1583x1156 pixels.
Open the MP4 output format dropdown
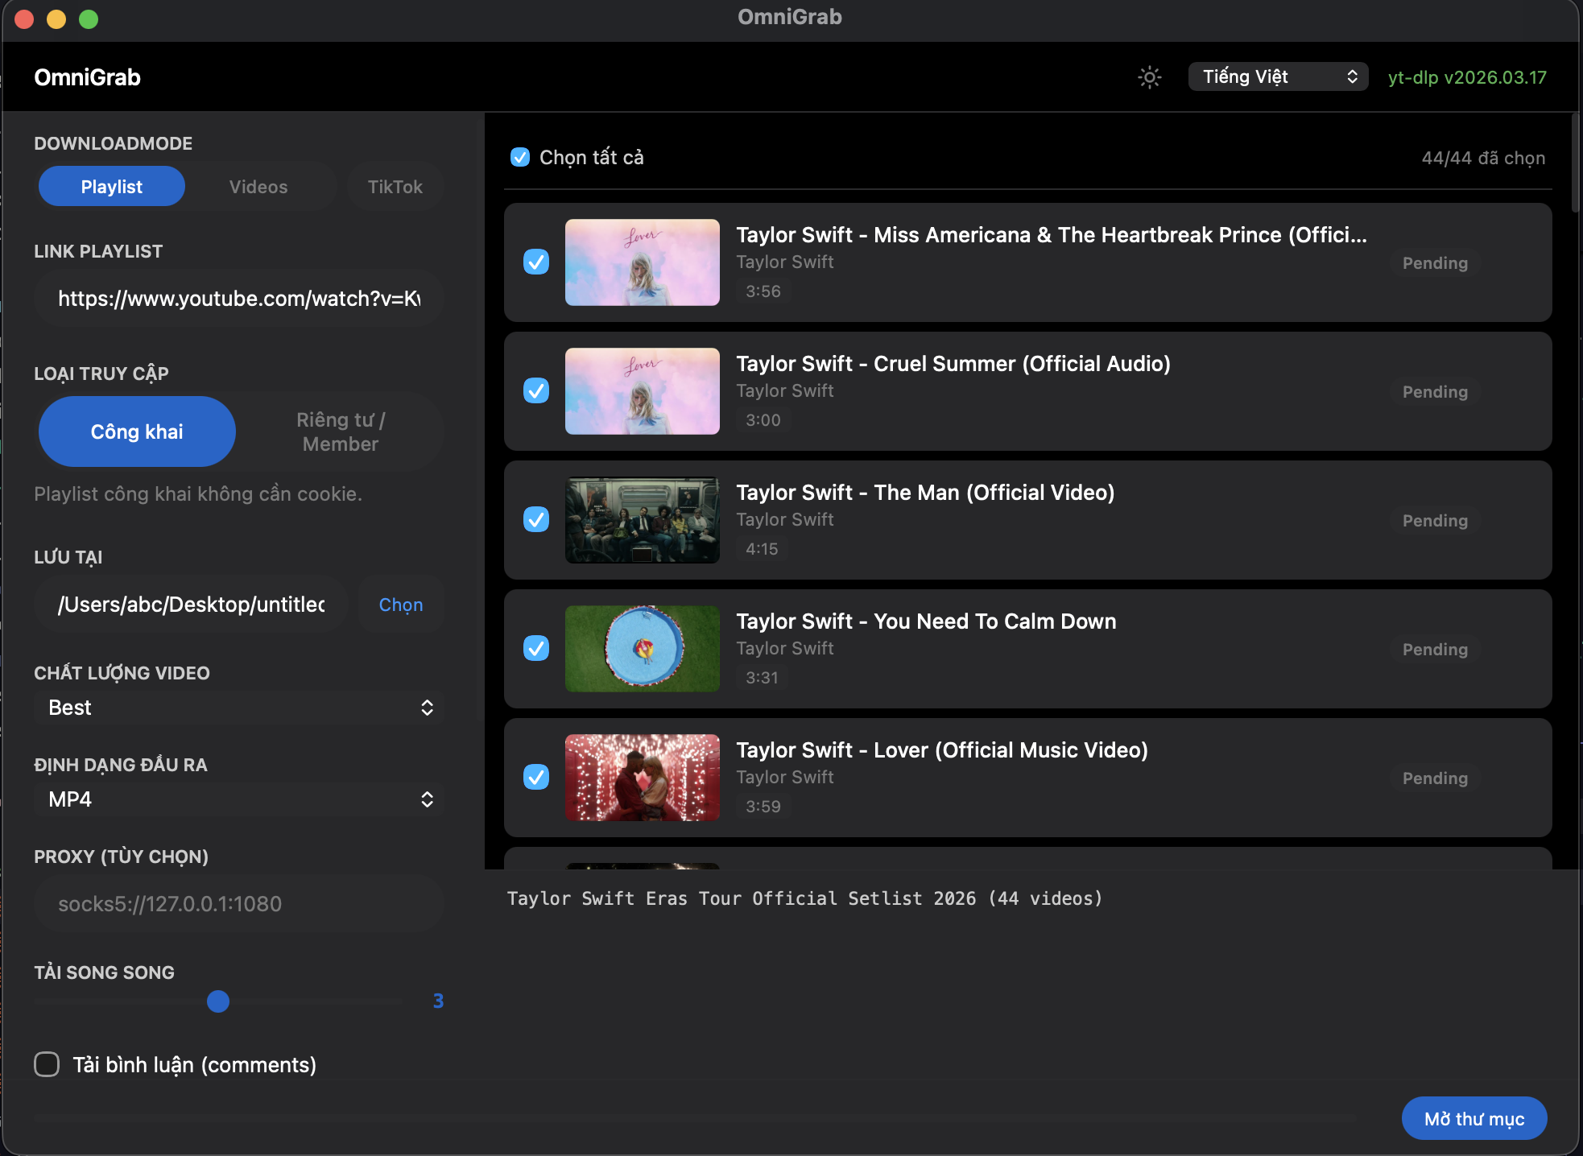[239, 799]
